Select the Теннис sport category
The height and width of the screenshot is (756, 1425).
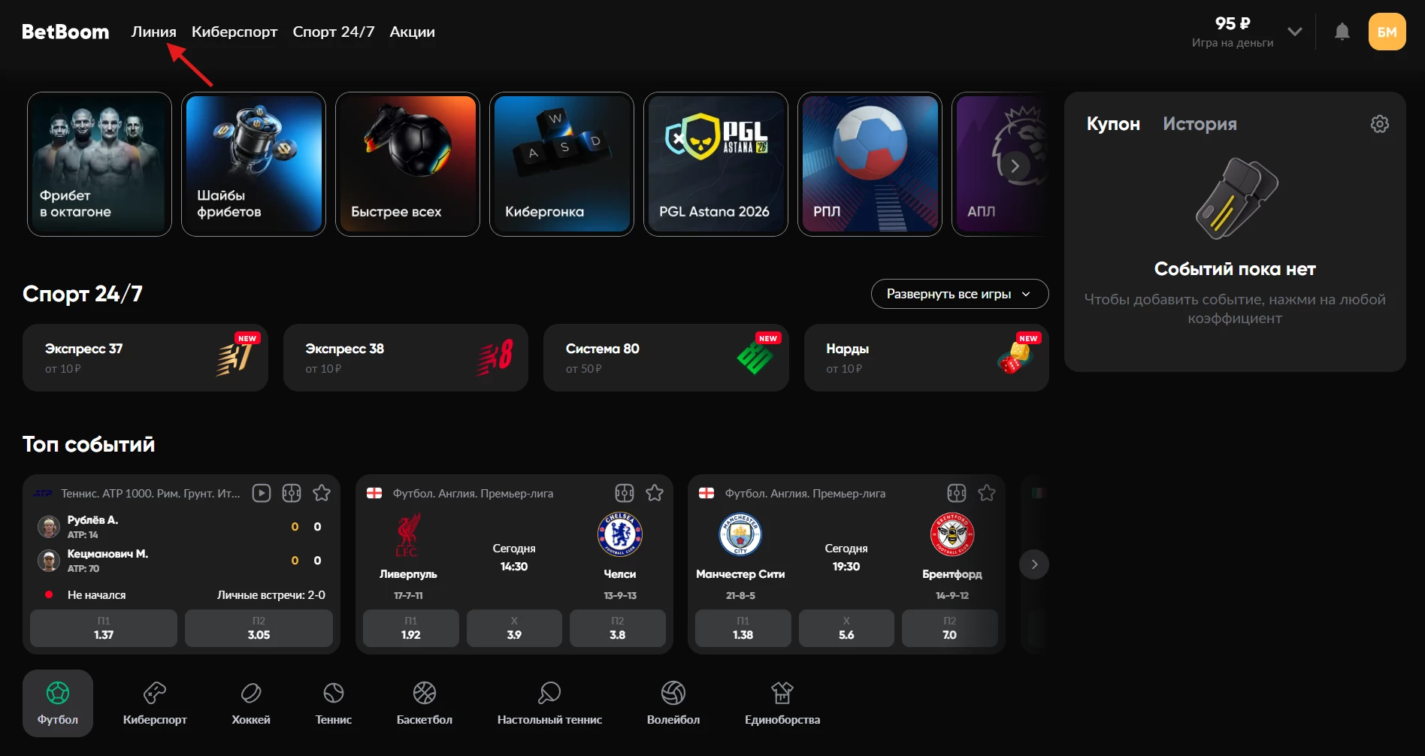click(334, 703)
